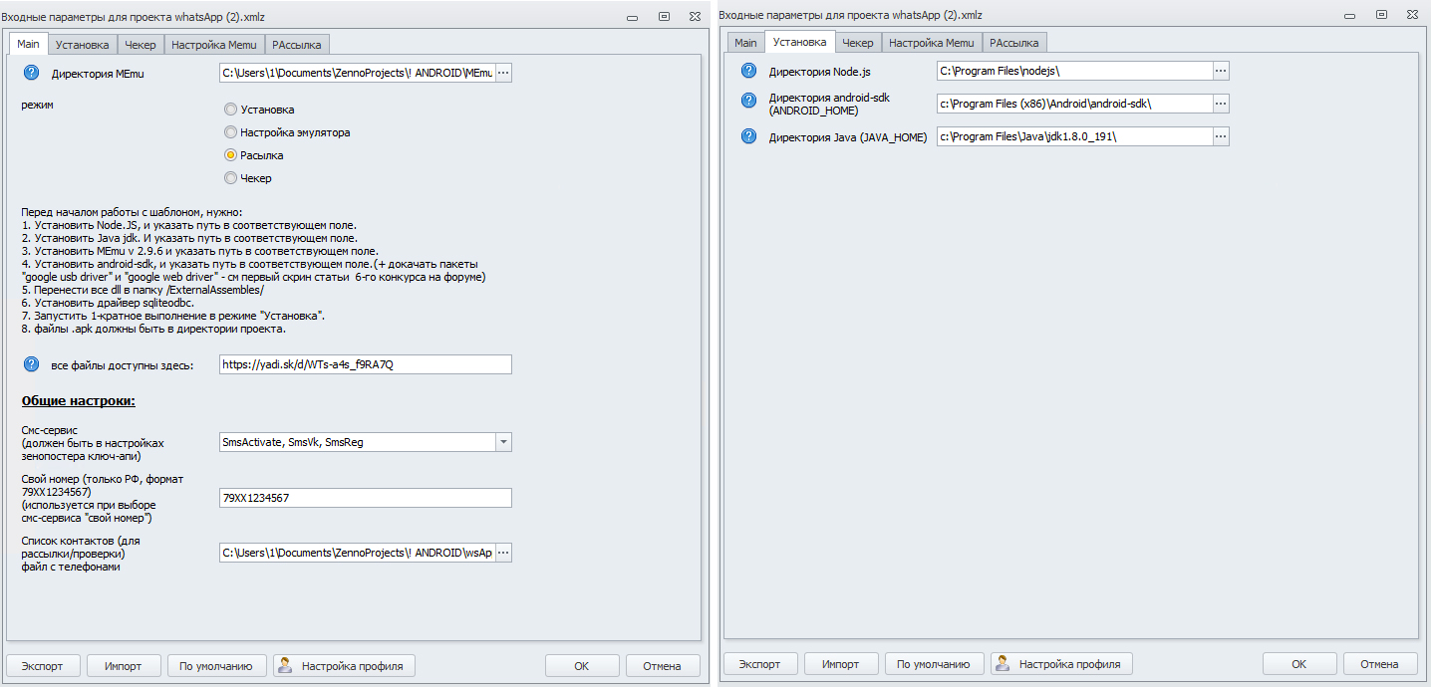Open the browse button for the android-sdk path
Screen dimensions: 1435x687
click(1221, 104)
